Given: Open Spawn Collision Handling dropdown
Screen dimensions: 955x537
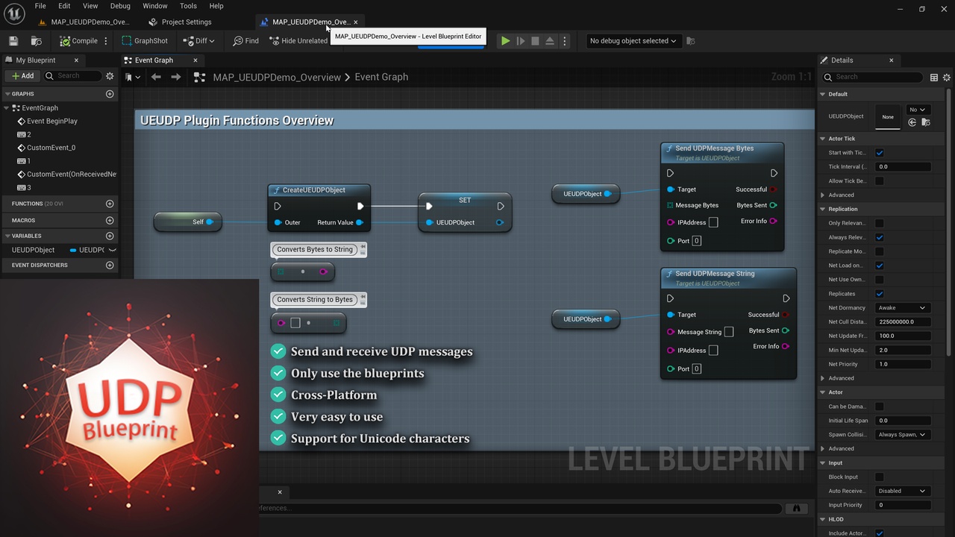Looking at the screenshot, I should click(902, 435).
